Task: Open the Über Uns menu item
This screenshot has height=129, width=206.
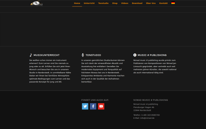Action: (151, 3)
